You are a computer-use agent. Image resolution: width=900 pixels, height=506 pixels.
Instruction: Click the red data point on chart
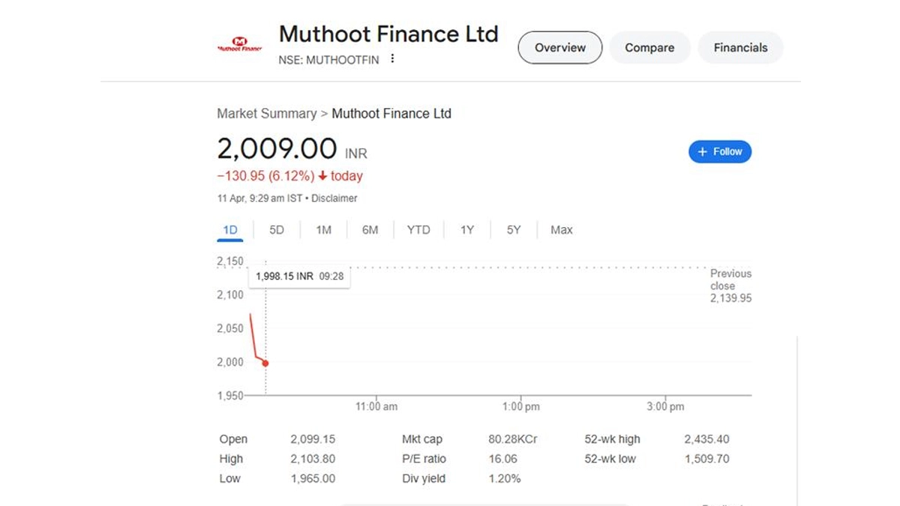coord(265,364)
